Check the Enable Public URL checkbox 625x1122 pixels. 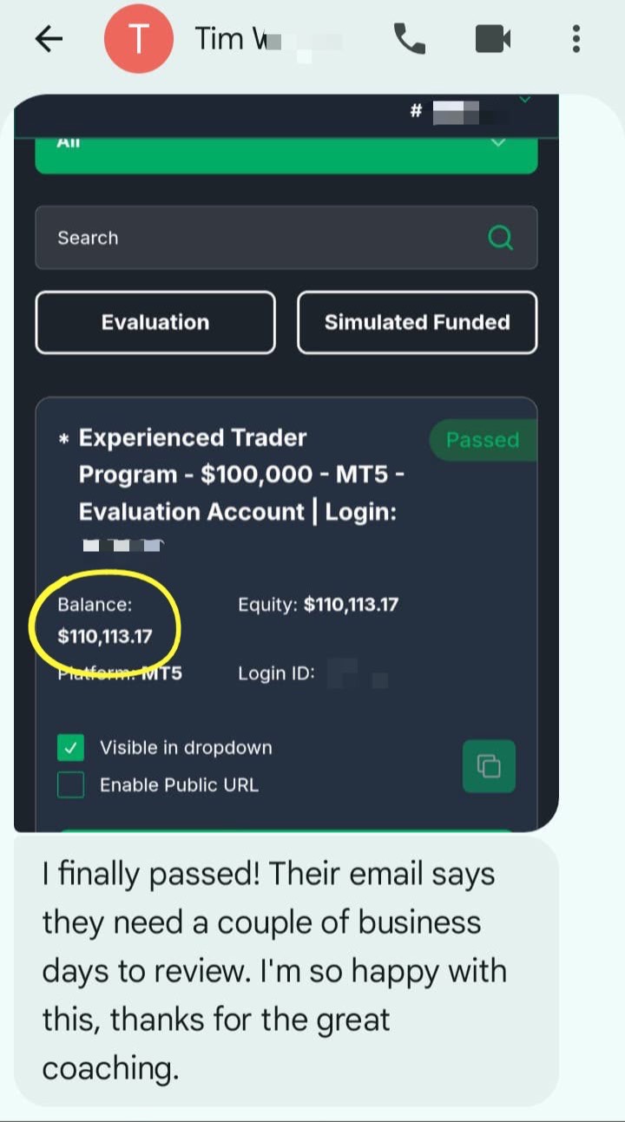pyautogui.click(x=71, y=784)
